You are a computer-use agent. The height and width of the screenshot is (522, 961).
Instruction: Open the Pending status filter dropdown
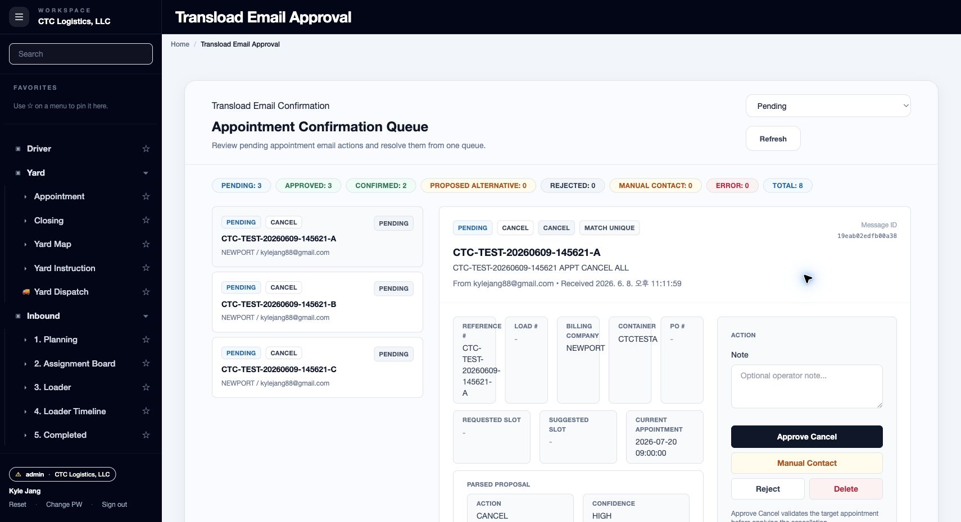coord(828,106)
